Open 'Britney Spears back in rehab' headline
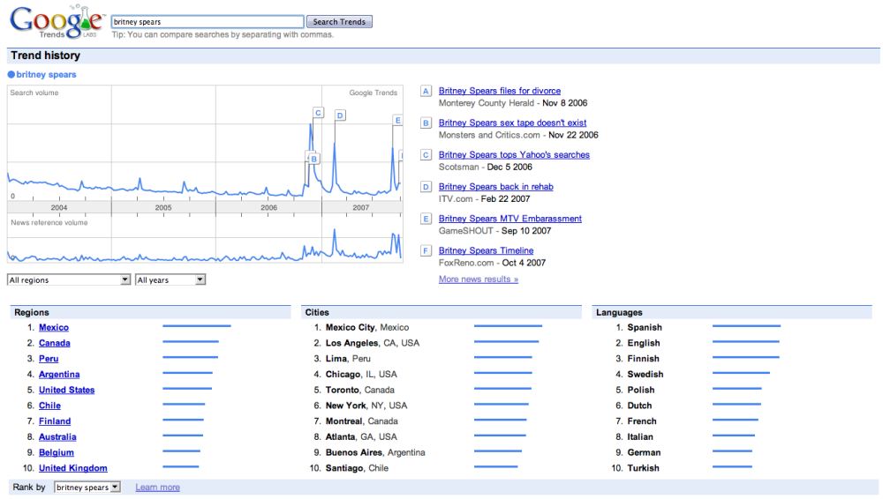This screenshot has width=883, height=499. click(495, 187)
